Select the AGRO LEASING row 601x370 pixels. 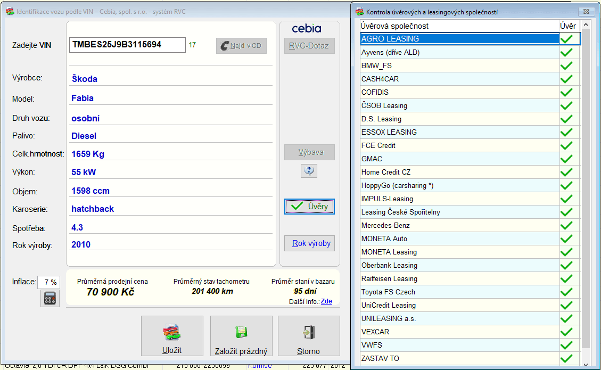pos(470,39)
